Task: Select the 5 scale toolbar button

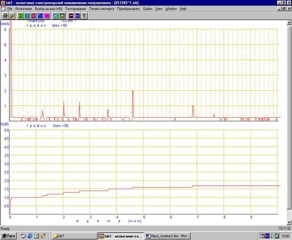Action: [x=27, y=16]
